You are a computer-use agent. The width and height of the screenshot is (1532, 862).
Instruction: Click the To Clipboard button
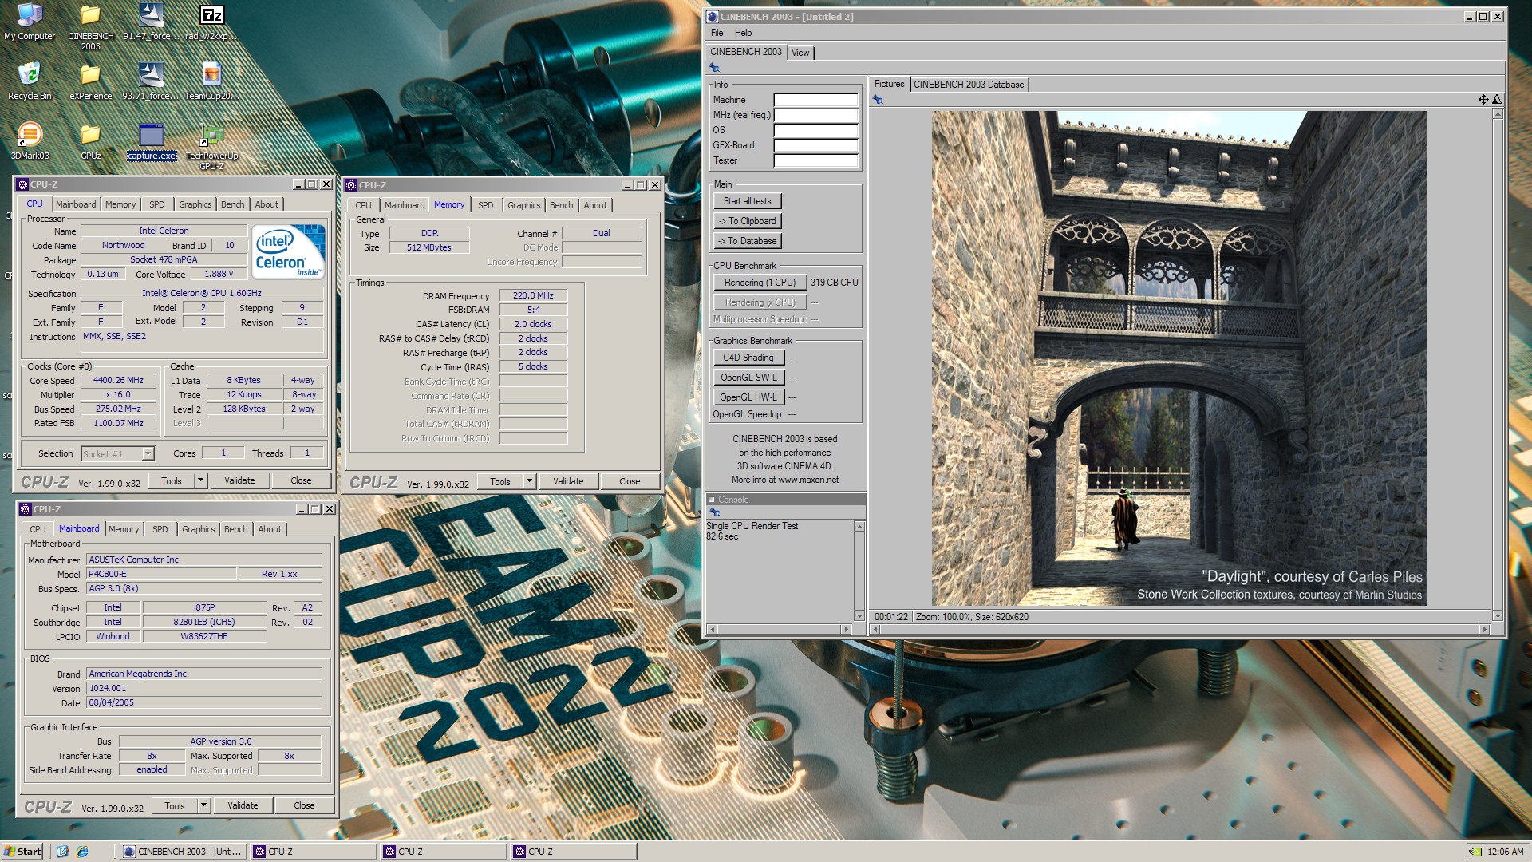[747, 221]
